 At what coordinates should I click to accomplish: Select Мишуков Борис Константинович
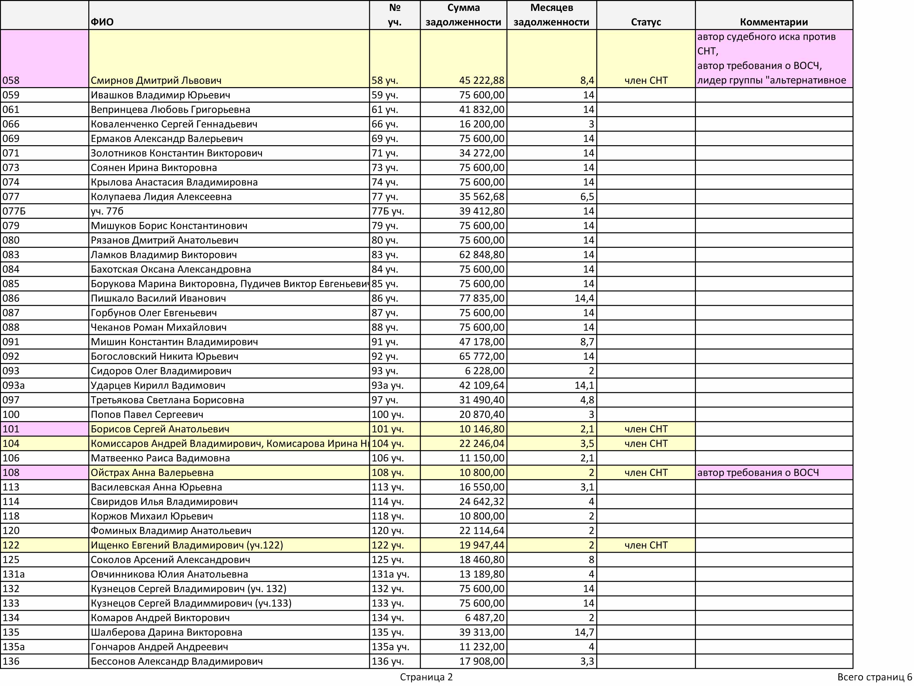(169, 226)
